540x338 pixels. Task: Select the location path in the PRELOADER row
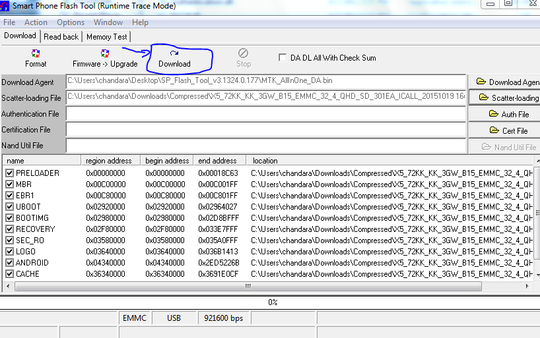tap(392, 173)
